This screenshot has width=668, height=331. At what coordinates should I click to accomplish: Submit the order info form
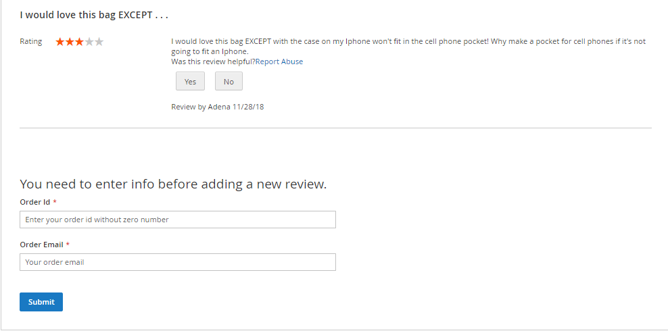click(41, 302)
